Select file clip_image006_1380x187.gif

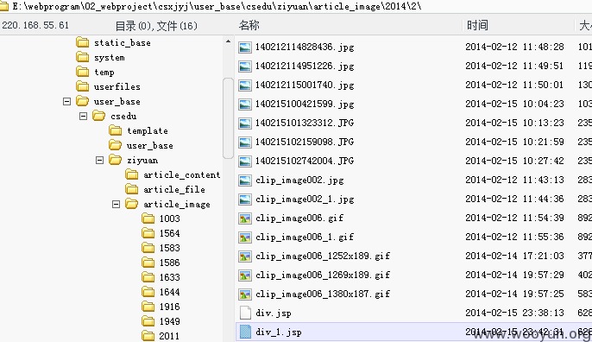[323, 294]
